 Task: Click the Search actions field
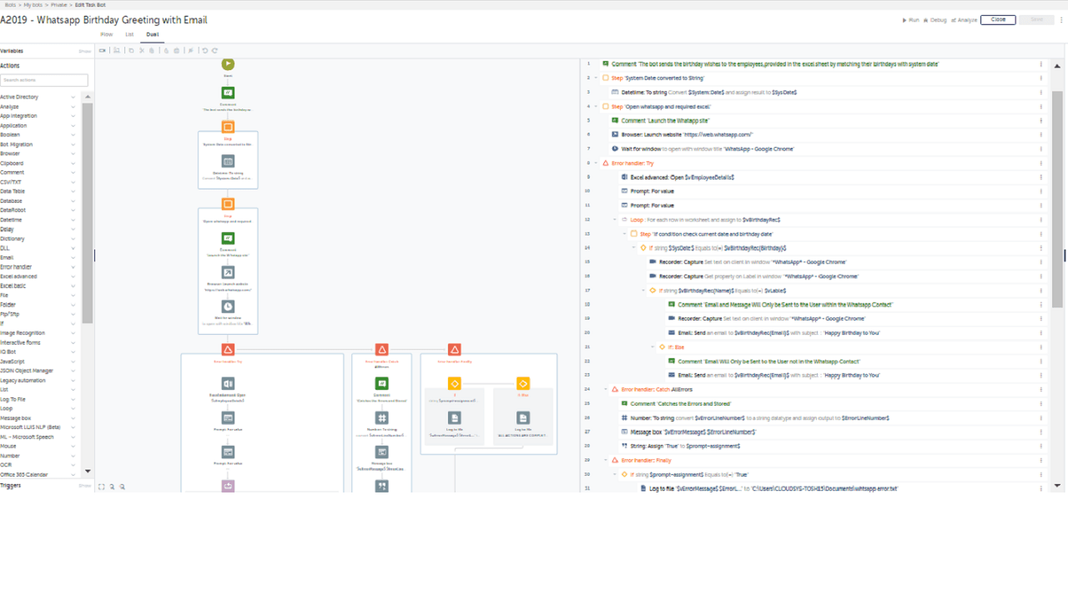[x=44, y=80]
